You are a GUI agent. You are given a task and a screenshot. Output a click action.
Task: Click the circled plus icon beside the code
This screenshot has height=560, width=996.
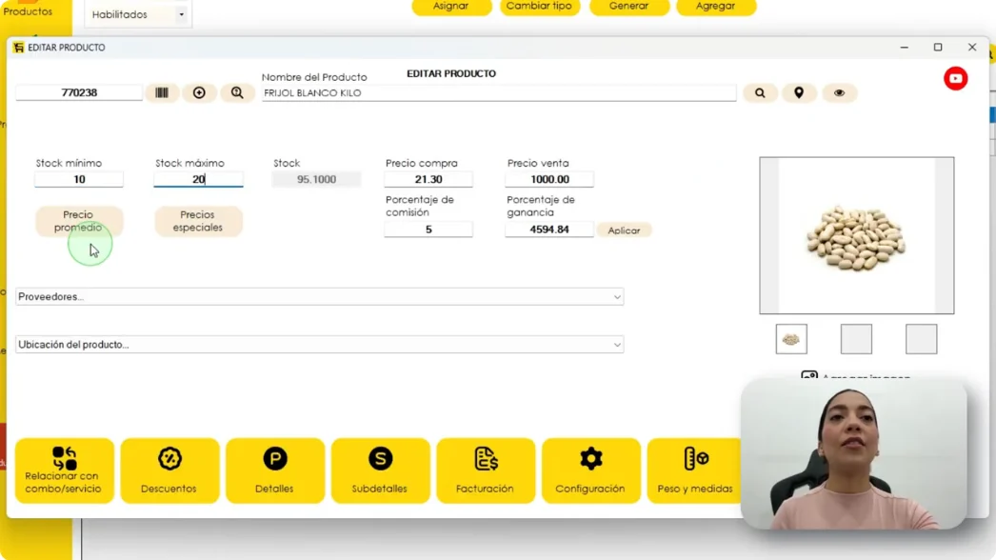pyautogui.click(x=199, y=92)
